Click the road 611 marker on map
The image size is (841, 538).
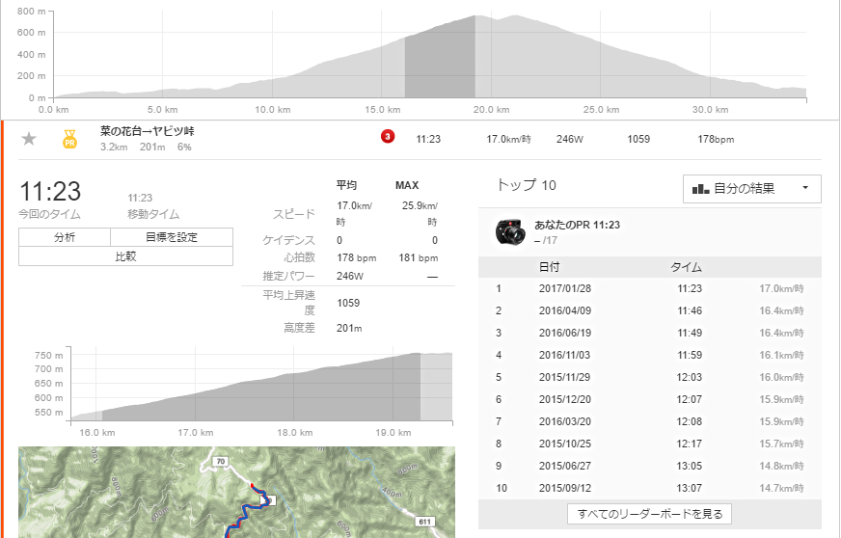(424, 522)
